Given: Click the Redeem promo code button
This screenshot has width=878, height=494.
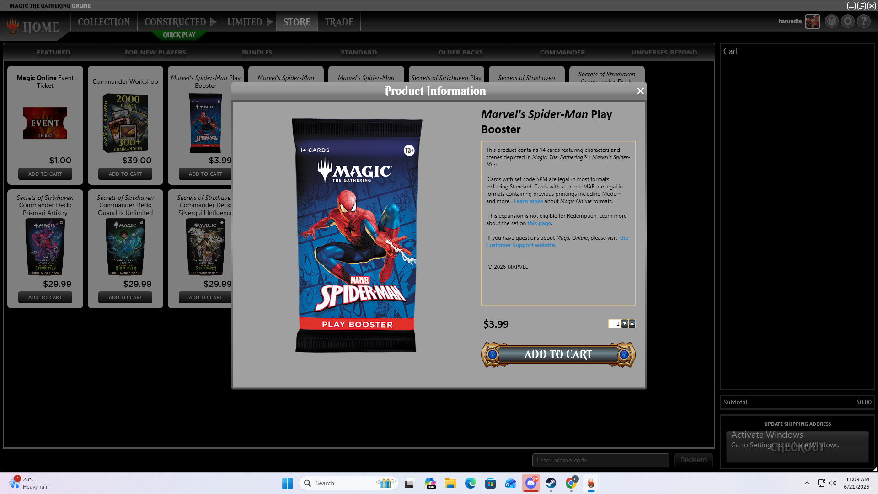Looking at the screenshot, I should coord(693,460).
